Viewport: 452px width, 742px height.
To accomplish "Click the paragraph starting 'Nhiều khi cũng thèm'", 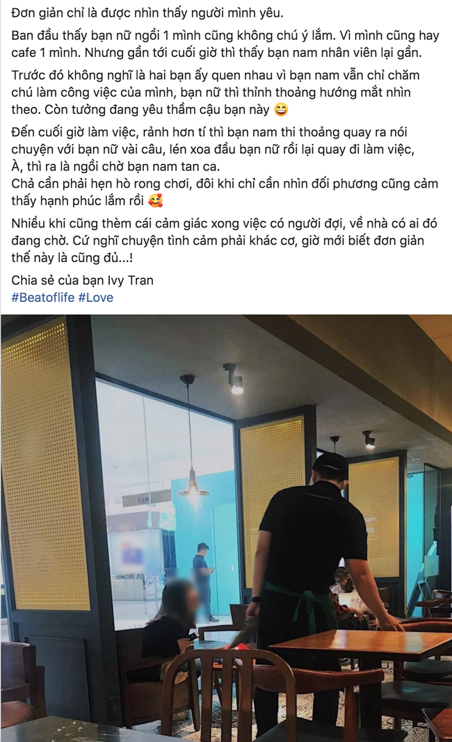I will coord(224,241).
